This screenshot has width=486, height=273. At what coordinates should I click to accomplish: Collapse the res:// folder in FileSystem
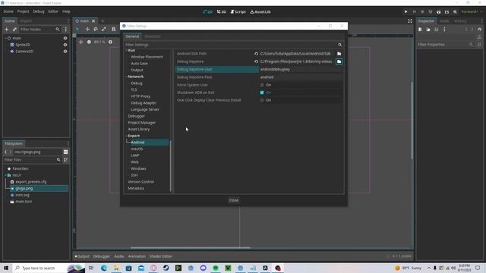[5, 175]
